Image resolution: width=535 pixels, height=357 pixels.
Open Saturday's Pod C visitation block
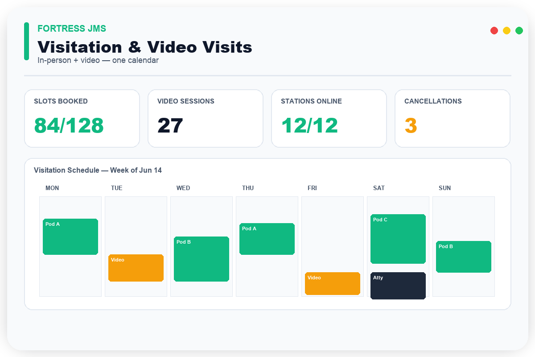click(x=398, y=239)
